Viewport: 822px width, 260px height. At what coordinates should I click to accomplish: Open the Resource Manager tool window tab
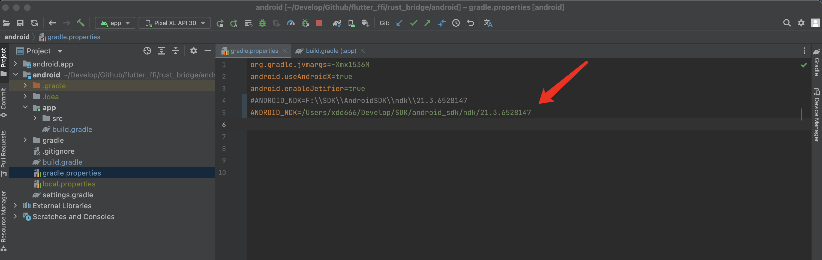tap(4, 221)
